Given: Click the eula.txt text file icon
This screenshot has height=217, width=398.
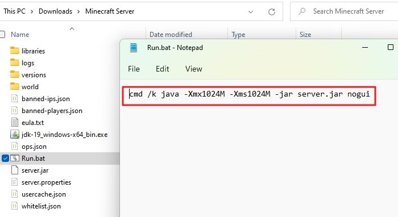Looking at the screenshot, I should pos(14,123).
